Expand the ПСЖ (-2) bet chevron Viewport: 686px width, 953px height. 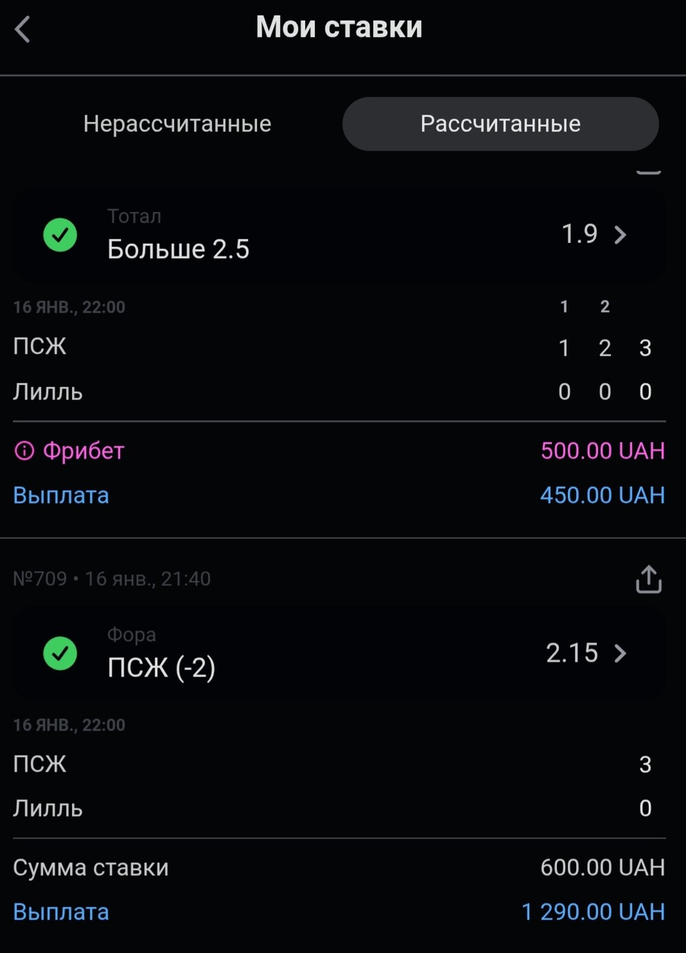[620, 653]
